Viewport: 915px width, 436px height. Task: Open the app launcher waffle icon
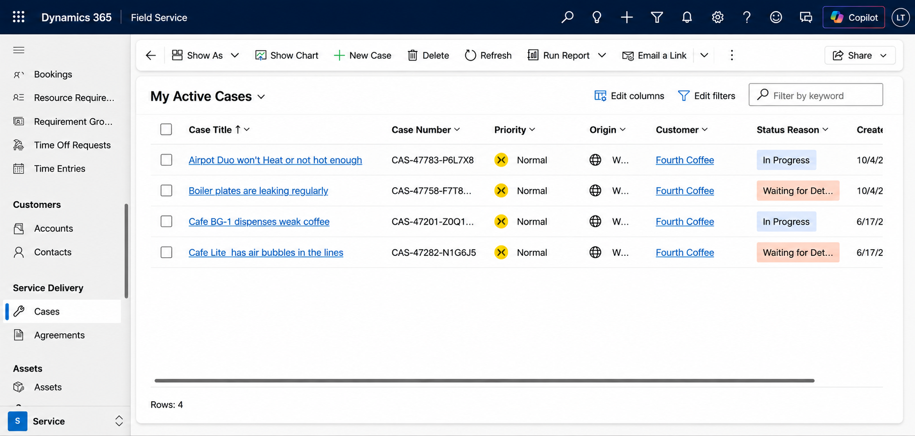coord(19,17)
